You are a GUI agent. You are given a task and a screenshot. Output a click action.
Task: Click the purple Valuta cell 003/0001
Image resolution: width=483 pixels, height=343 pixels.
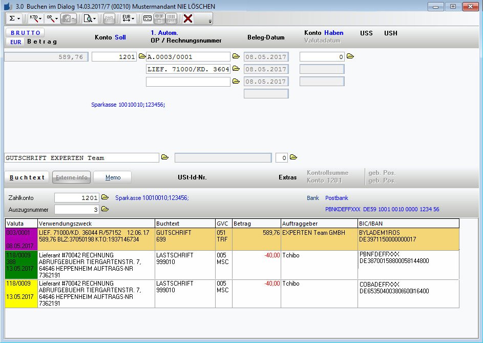[21, 239]
